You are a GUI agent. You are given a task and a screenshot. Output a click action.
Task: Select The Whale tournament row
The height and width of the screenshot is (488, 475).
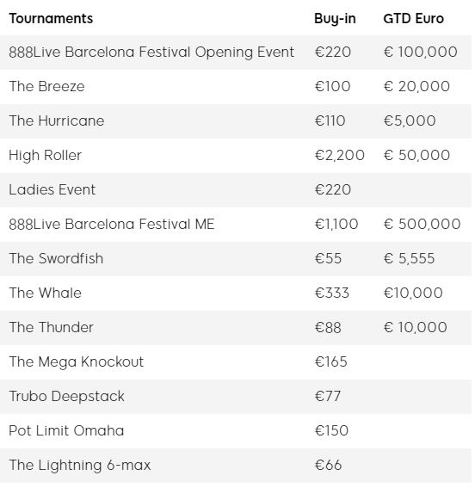pyautogui.click(x=236, y=293)
